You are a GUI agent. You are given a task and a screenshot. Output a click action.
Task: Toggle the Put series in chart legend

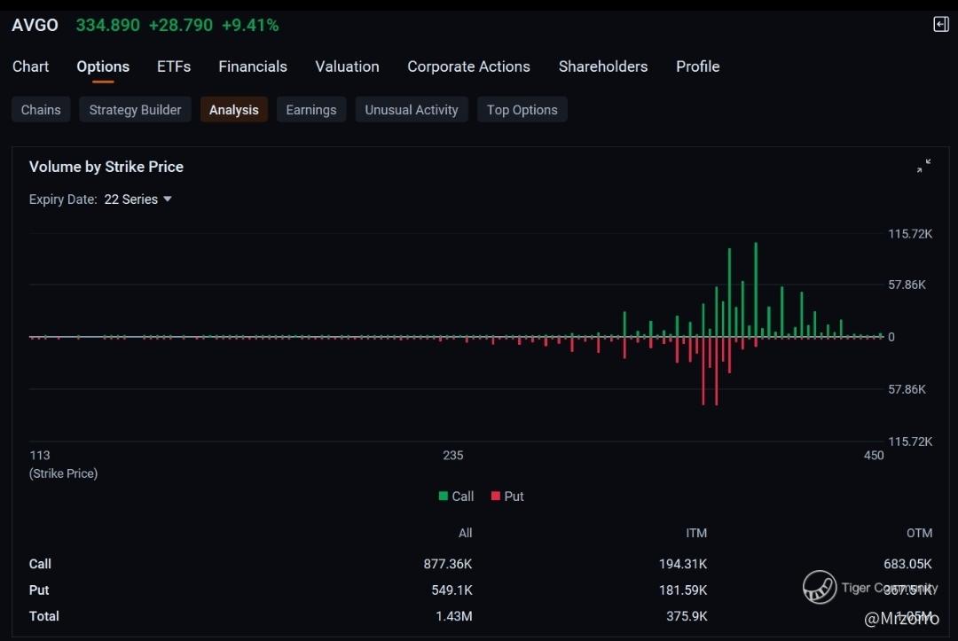coord(506,496)
